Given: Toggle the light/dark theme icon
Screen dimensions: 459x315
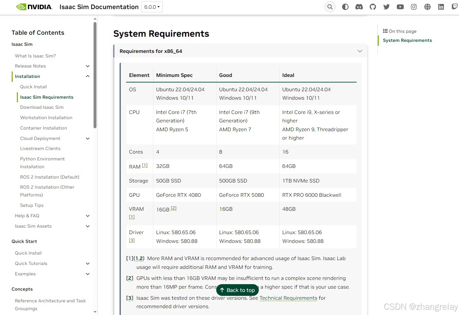Looking at the screenshot, I should (x=345, y=7).
